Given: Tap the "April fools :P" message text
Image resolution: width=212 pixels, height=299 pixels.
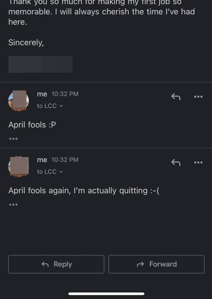Looking at the screenshot, I should tap(32, 125).
